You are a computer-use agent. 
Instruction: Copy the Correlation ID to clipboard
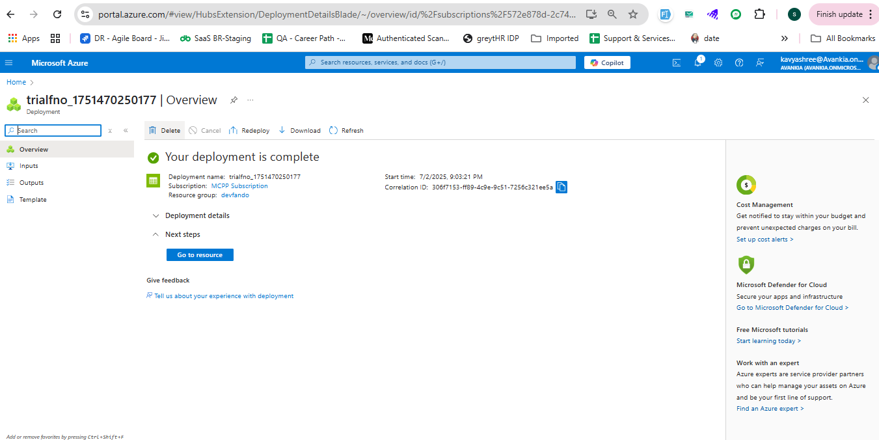561,187
